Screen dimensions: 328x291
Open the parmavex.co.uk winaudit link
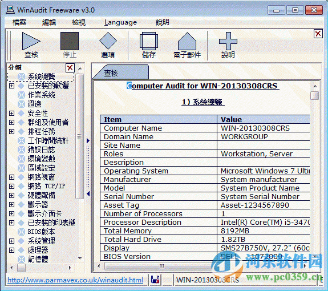coord(75,280)
